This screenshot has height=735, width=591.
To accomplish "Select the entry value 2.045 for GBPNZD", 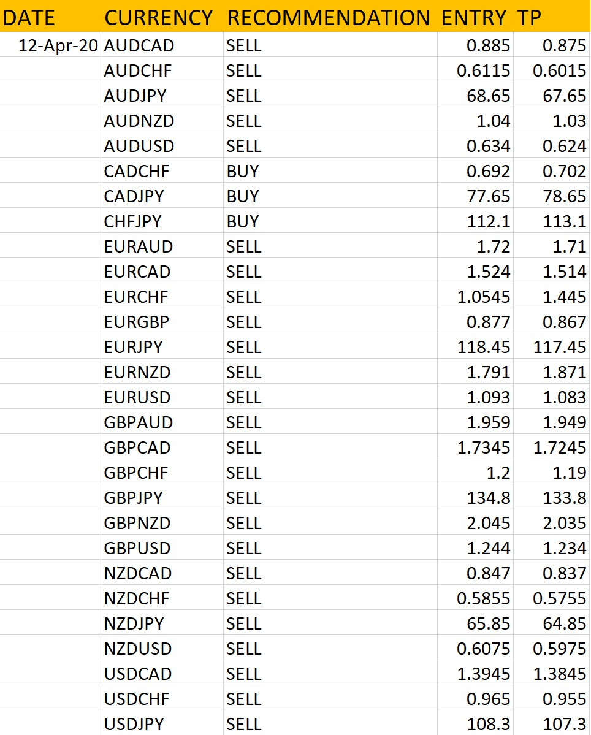I will point(475,523).
